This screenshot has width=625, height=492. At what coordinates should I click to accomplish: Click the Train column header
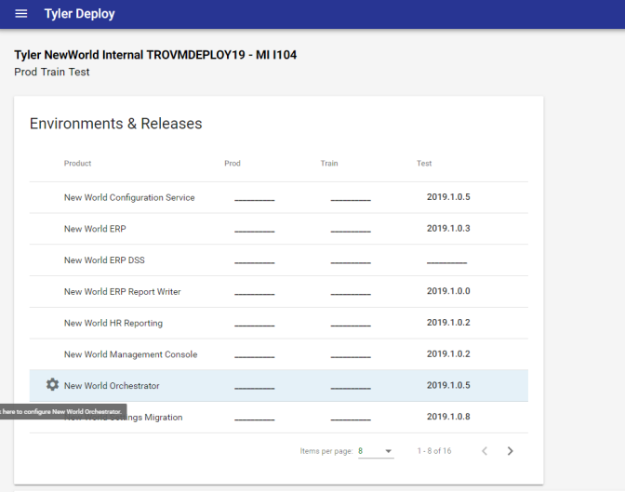(329, 164)
